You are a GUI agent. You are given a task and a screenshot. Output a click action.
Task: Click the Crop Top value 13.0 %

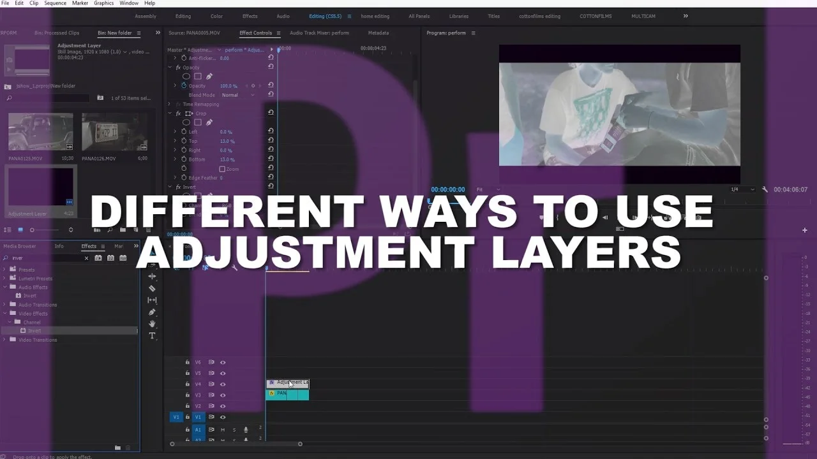coord(227,141)
